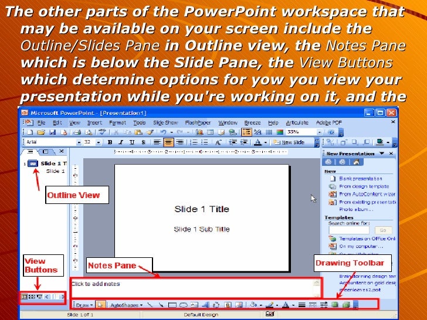Click the Increase Font Size icon
This screenshot has width=427, height=320.
pyautogui.click(x=218, y=142)
